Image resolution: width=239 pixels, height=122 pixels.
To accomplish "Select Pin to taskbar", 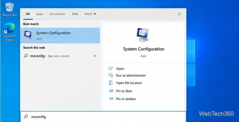I will [x=126, y=99].
